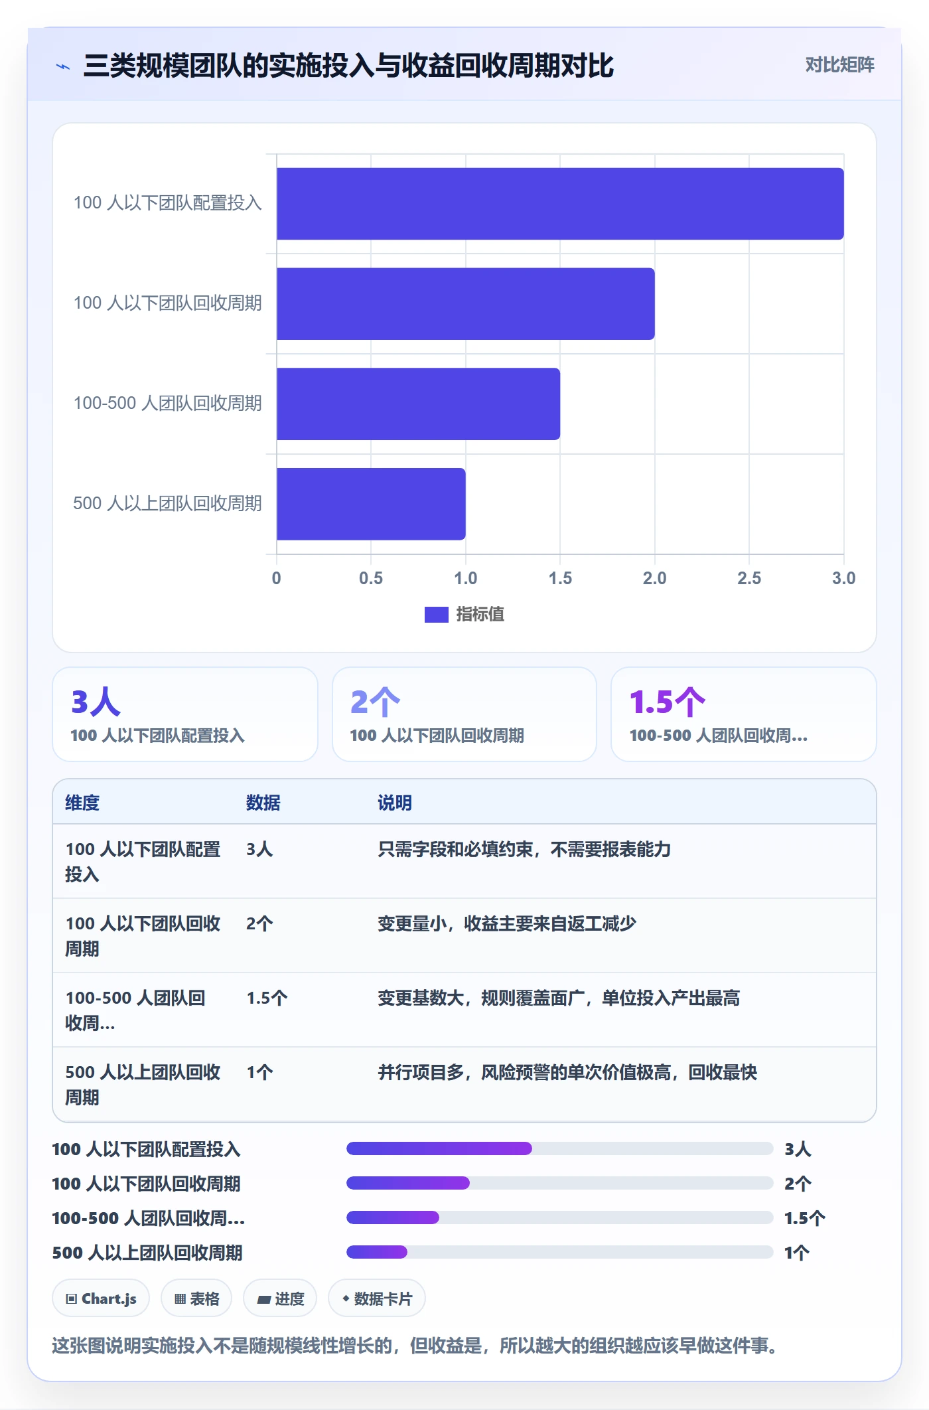The width and height of the screenshot is (929, 1410).
Task: Select the table cell 并行项目多，风险预警的单次价值极高，回收最快
Action: 567,1072
